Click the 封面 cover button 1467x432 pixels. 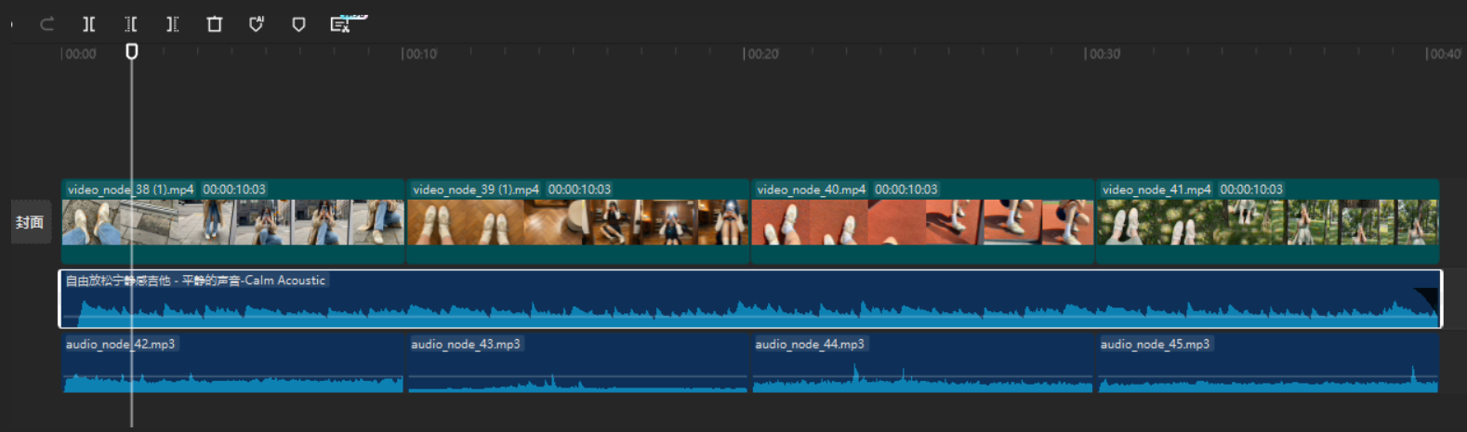(31, 222)
